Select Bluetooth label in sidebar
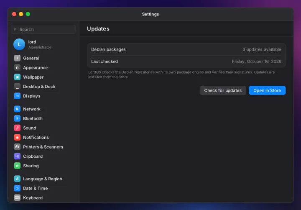The image size is (301, 210). point(33,118)
